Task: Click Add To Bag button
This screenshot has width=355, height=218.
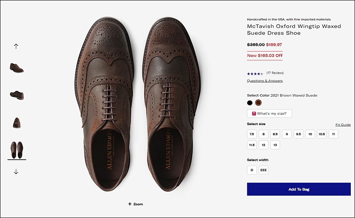Action: click(x=299, y=189)
